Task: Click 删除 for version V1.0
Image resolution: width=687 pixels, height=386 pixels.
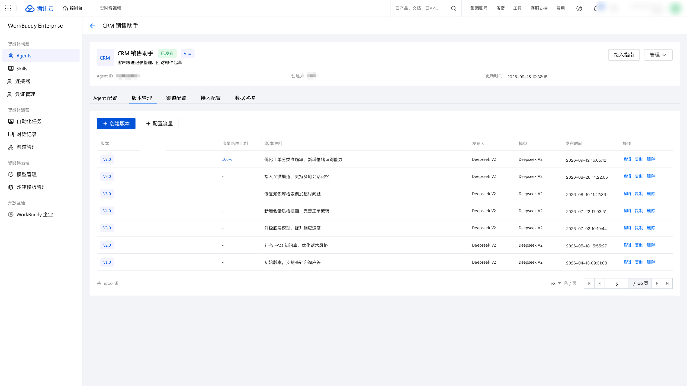Action: tap(651, 262)
